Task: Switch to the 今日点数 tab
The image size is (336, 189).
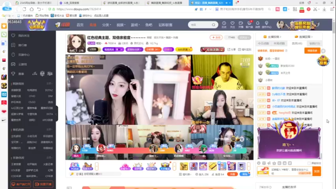Action: tap(263, 44)
